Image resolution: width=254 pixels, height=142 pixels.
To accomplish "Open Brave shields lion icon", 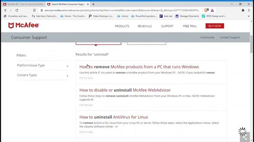I will click(206, 10).
